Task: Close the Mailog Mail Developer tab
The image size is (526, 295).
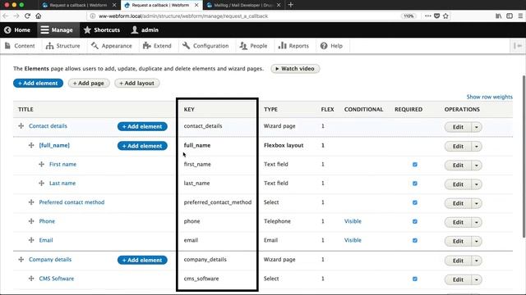Action: [279, 5]
